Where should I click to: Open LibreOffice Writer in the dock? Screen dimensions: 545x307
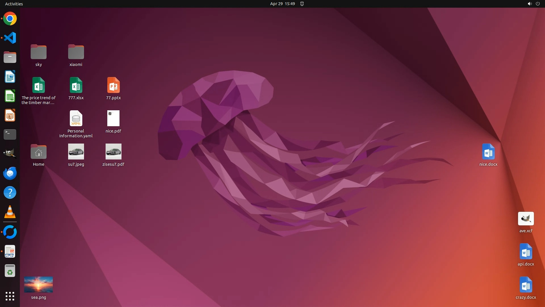coord(10,77)
